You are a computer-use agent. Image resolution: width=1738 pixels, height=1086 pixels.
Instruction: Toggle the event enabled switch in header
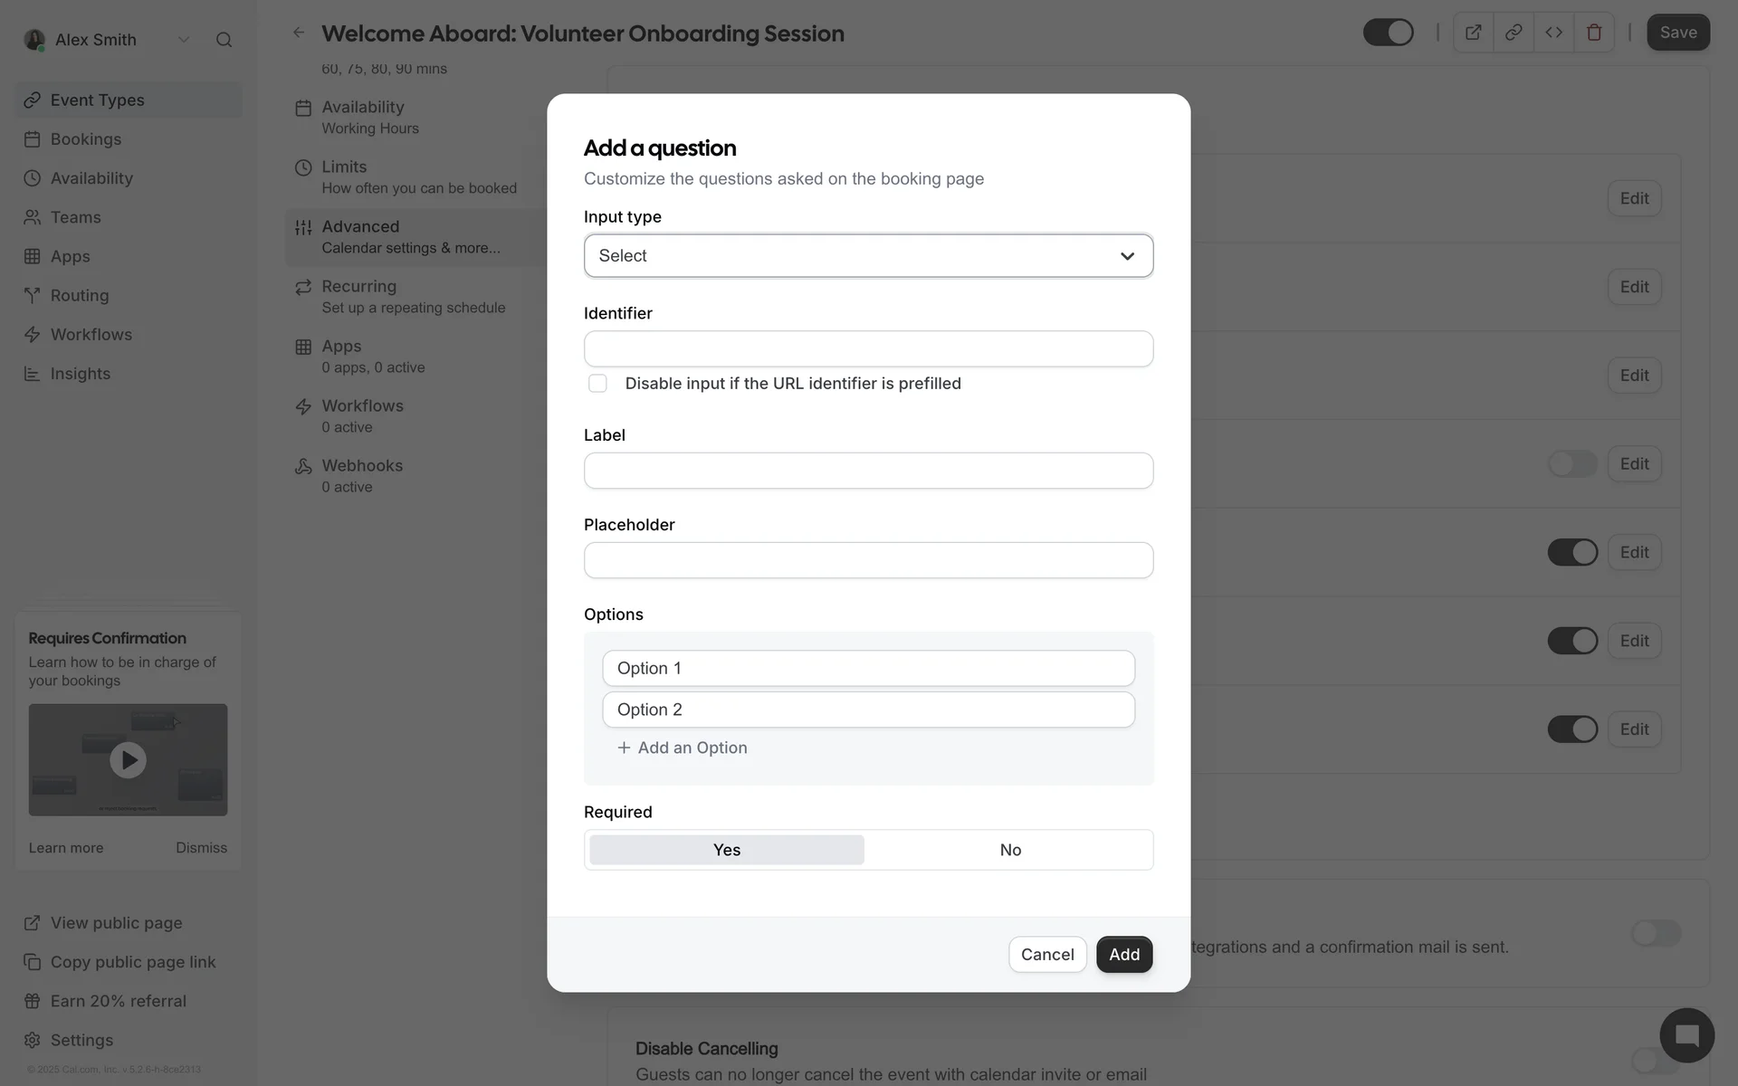(x=1388, y=33)
